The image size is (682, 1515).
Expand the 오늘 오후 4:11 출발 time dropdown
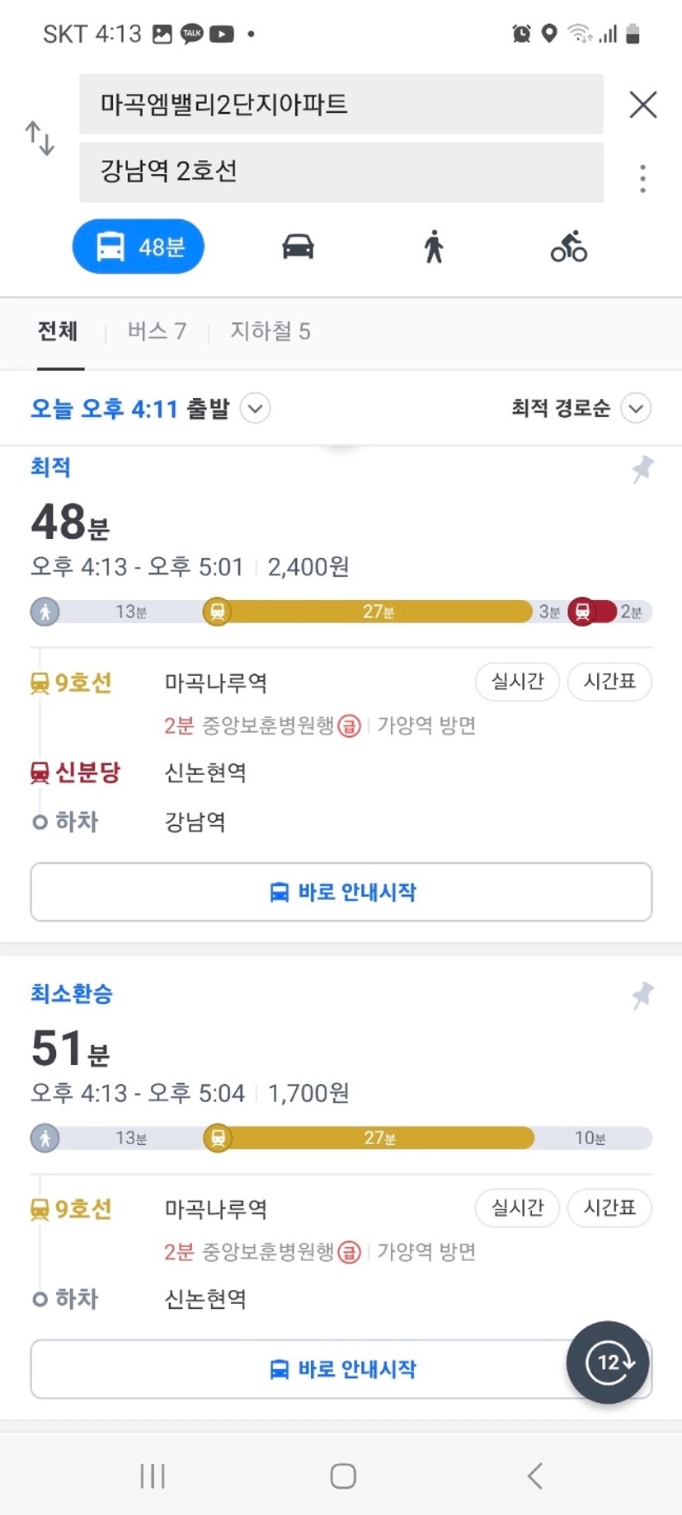pos(256,408)
